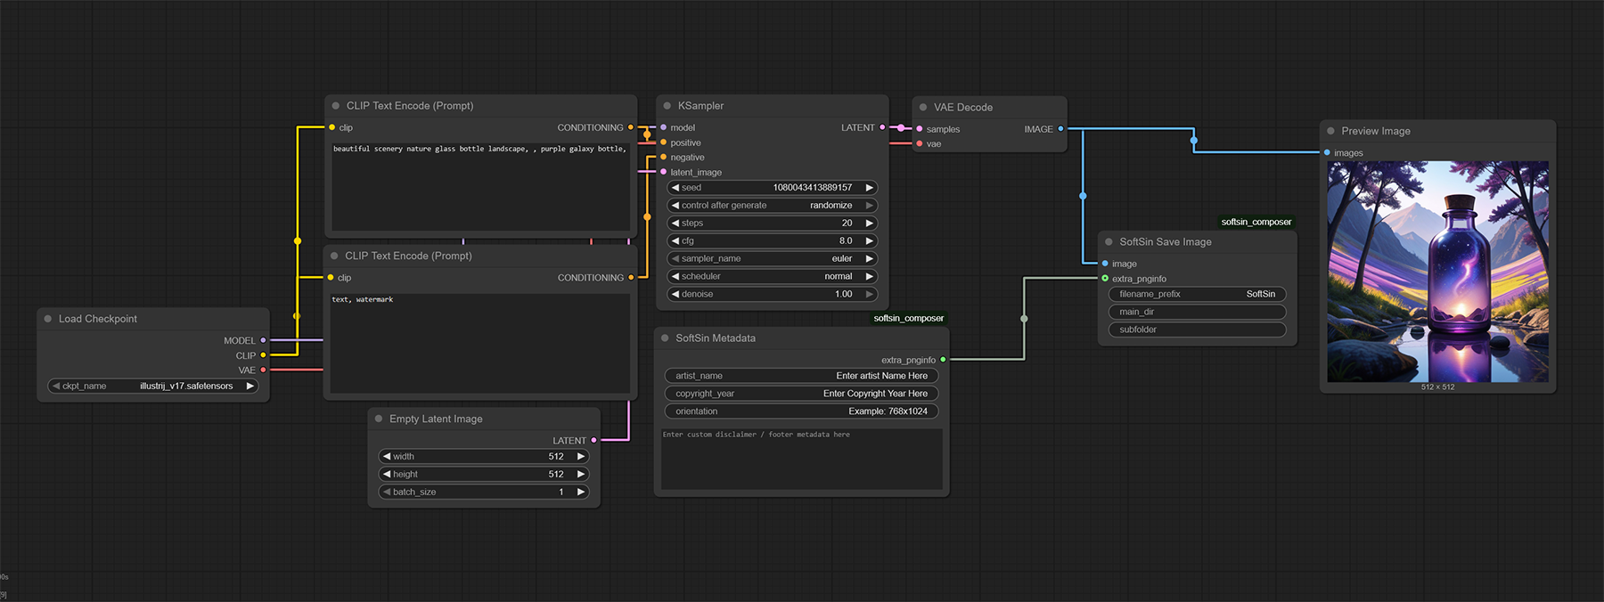Click the KSampler positive input socket

click(x=663, y=142)
